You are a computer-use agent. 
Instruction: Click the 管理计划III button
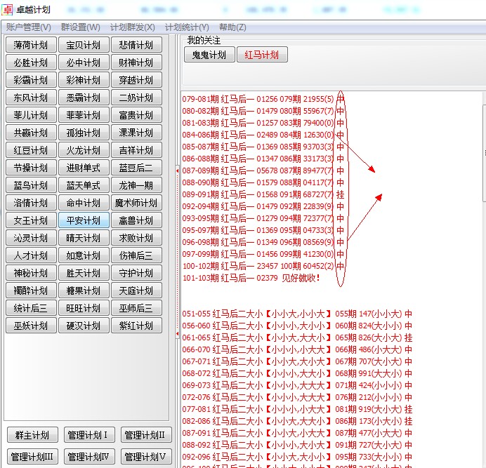pyautogui.click(x=31, y=457)
